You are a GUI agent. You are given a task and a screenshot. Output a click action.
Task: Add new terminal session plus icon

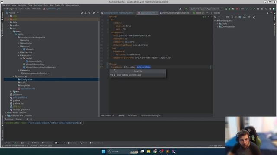click(x=27, y=119)
